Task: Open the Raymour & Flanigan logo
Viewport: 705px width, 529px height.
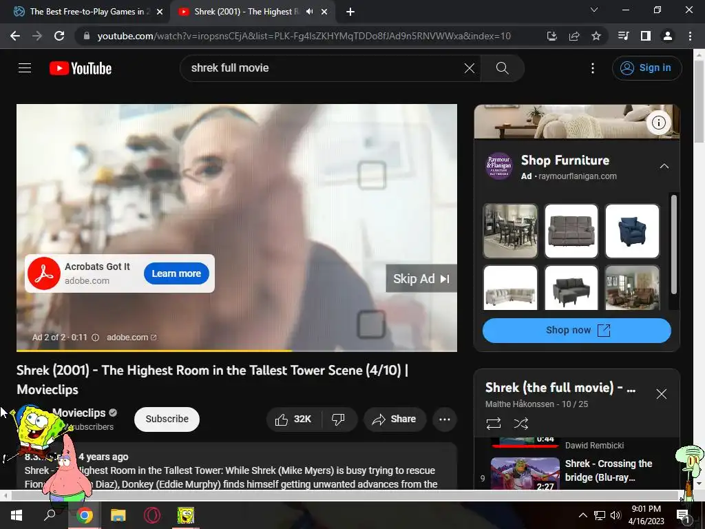Action: click(499, 166)
